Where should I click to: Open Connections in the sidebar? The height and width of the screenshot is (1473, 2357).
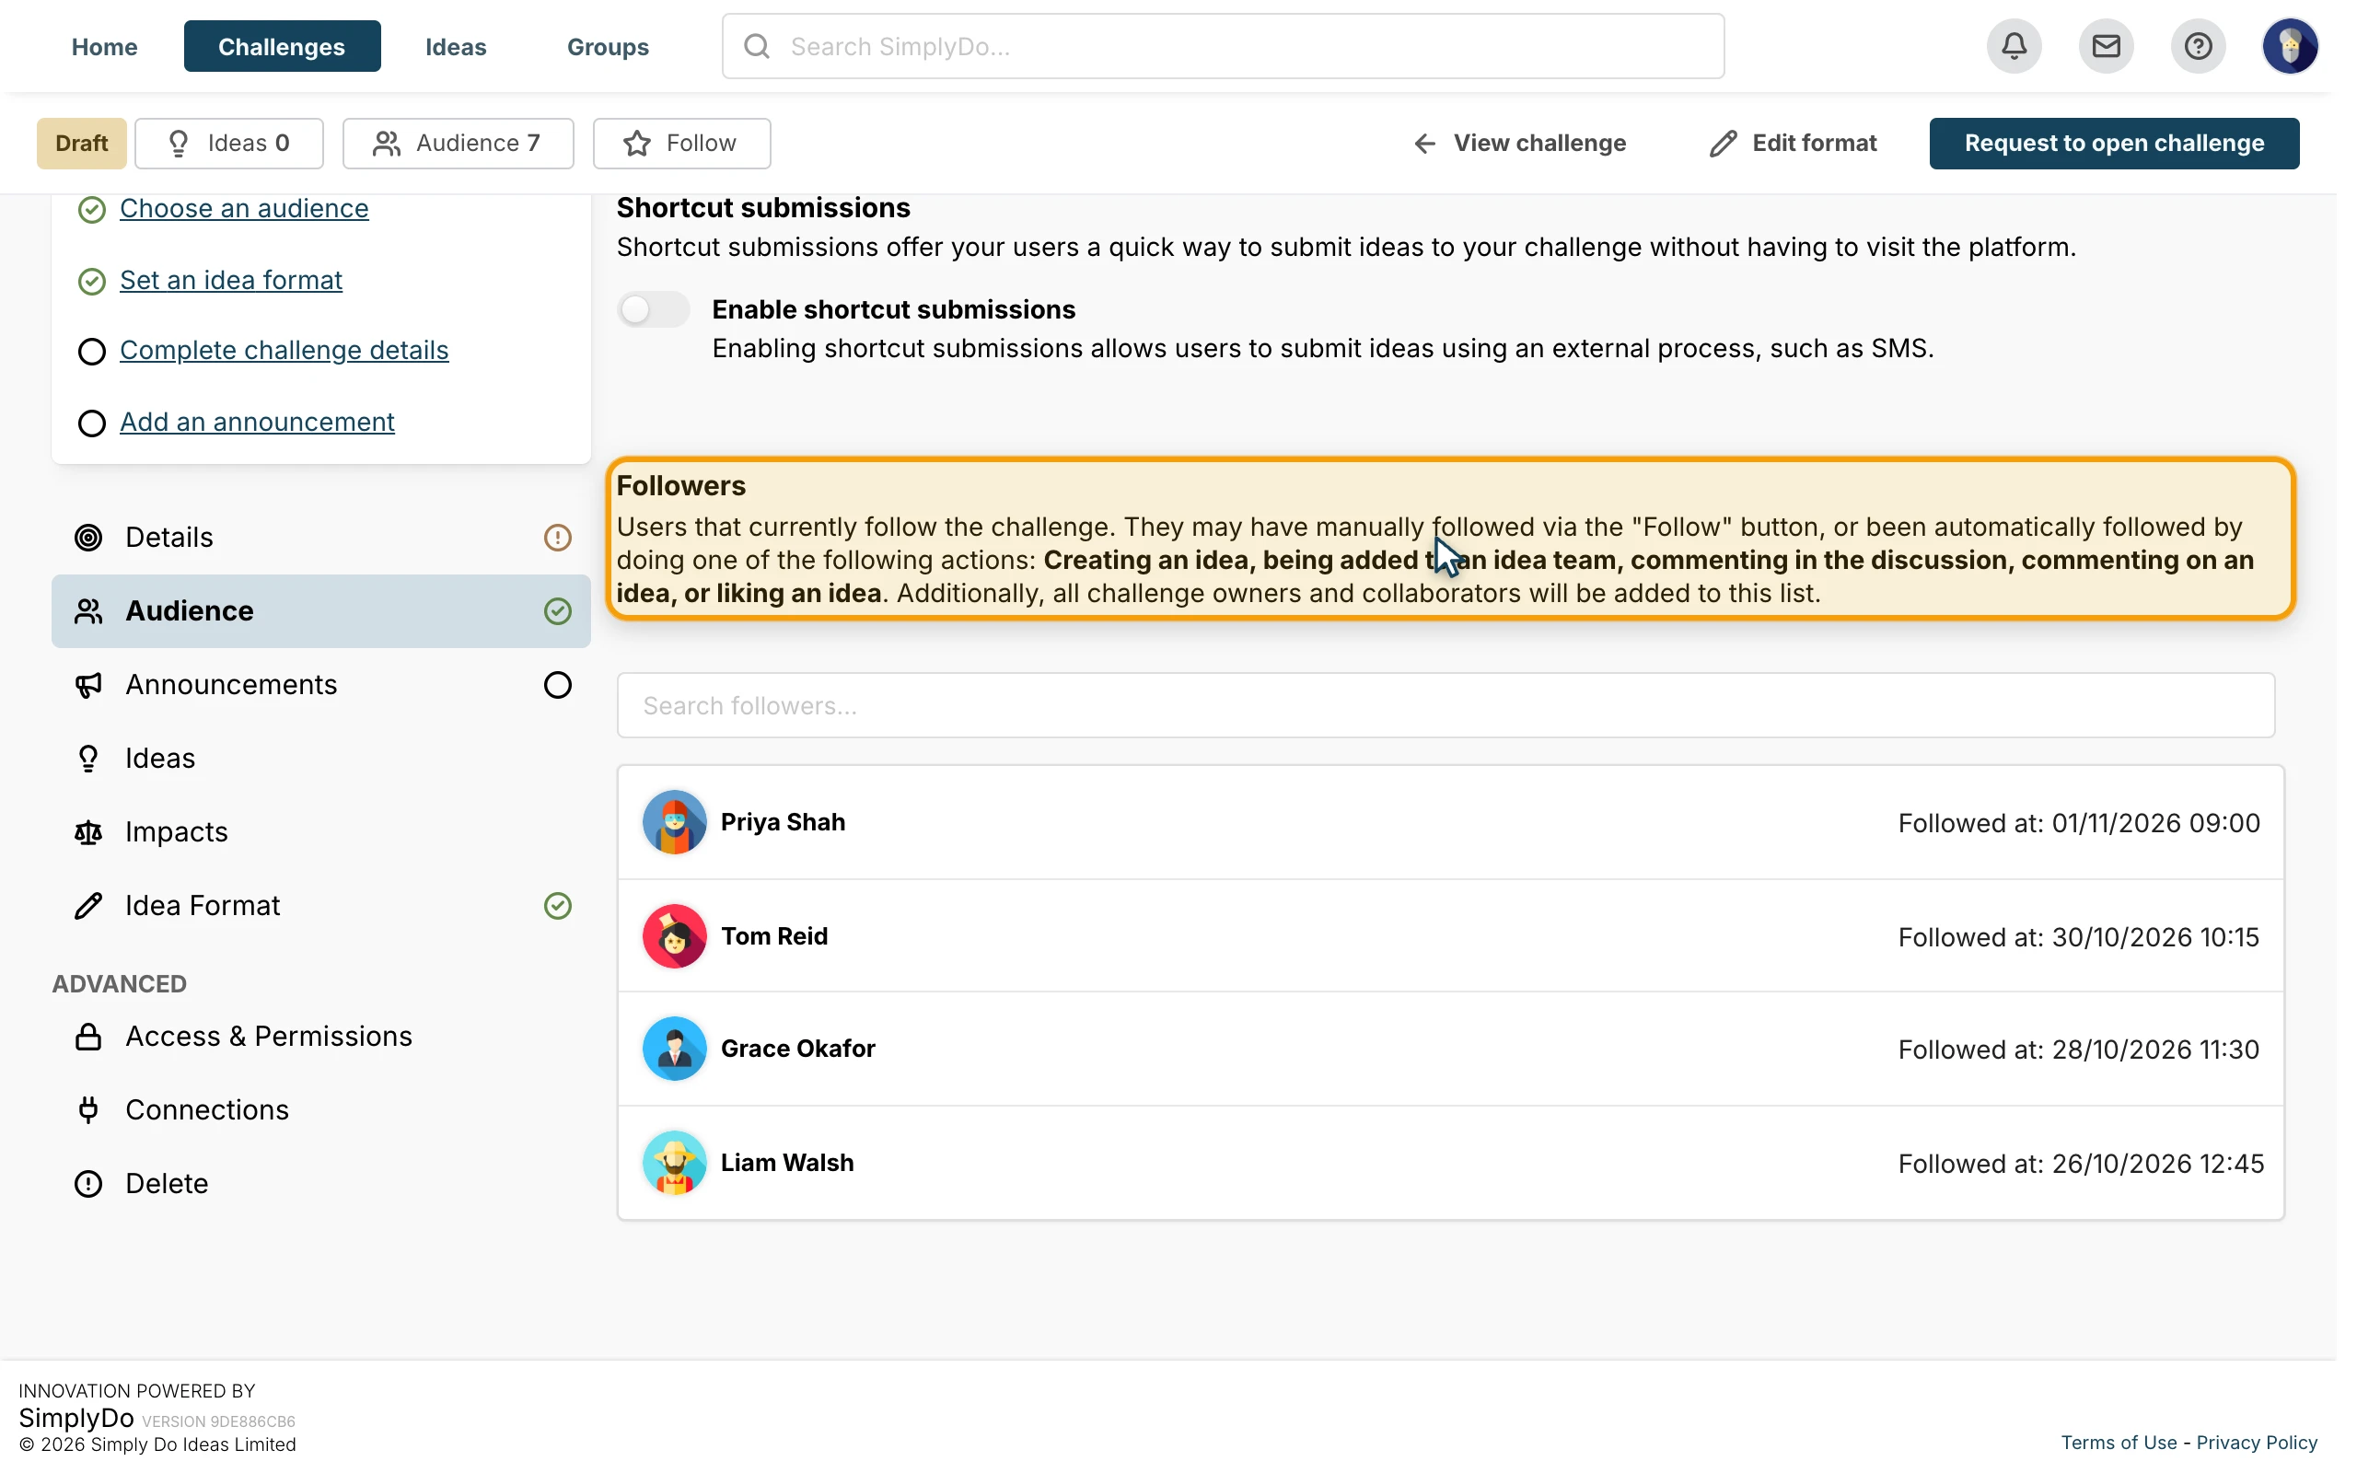[x=320, y=1109]
